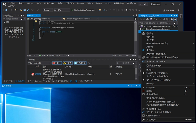Open the error list scope dropdown
Screen dimensions: 196x123
(x=39, y=63)
